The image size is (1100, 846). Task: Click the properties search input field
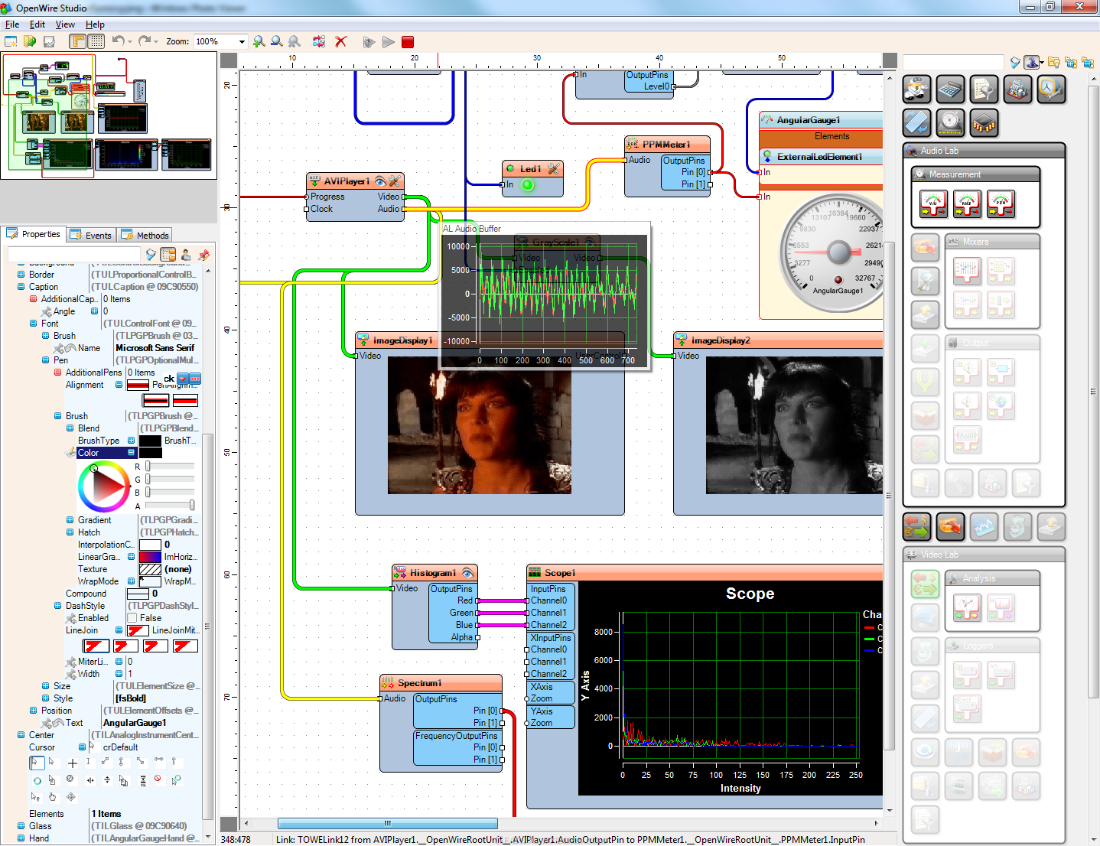(x=73, y=255)
